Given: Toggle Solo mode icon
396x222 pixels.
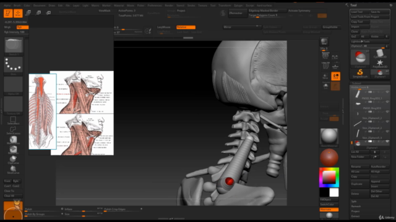Looking at the screenshot, I should 325,86.
